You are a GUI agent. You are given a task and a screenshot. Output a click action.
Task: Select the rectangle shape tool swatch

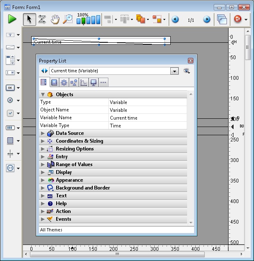click(10, 141)
